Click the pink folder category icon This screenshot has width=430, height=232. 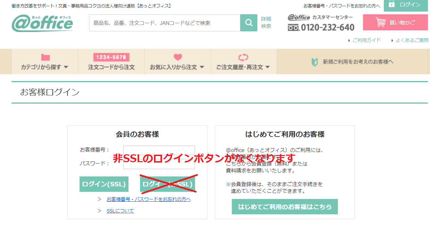(45, 57)
